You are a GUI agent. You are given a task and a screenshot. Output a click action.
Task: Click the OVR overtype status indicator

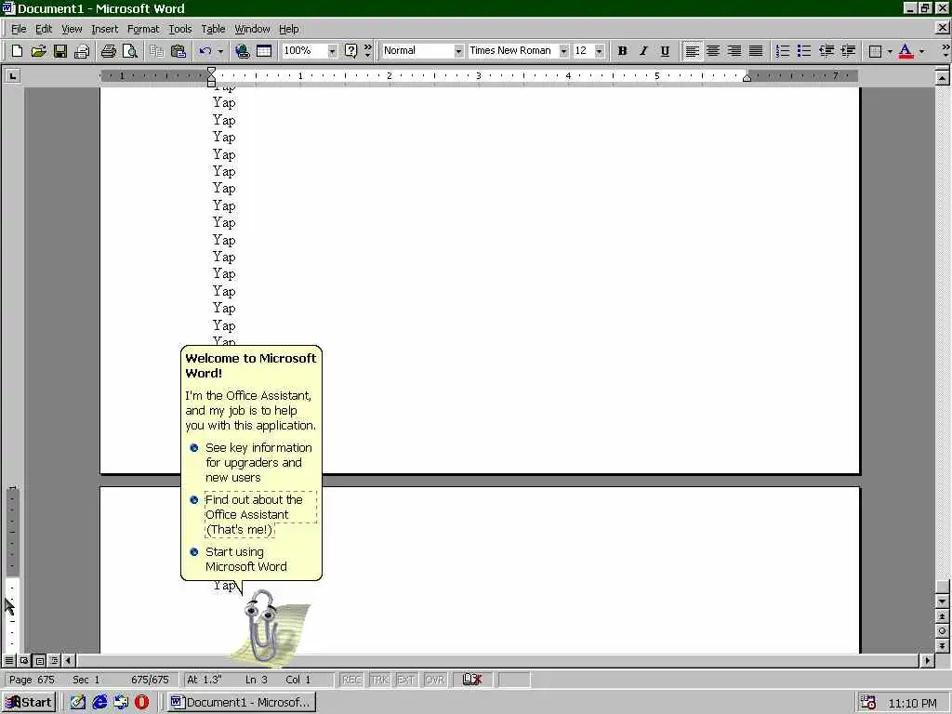435,680
